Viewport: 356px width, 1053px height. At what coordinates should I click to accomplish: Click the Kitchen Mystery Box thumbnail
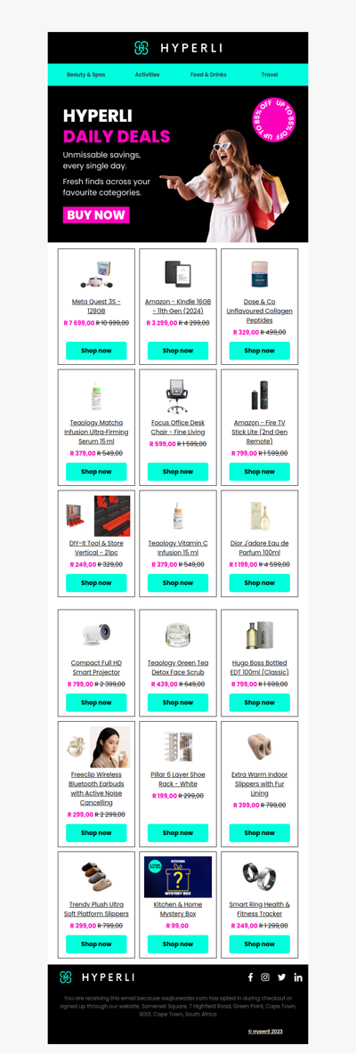click(178, 877)
